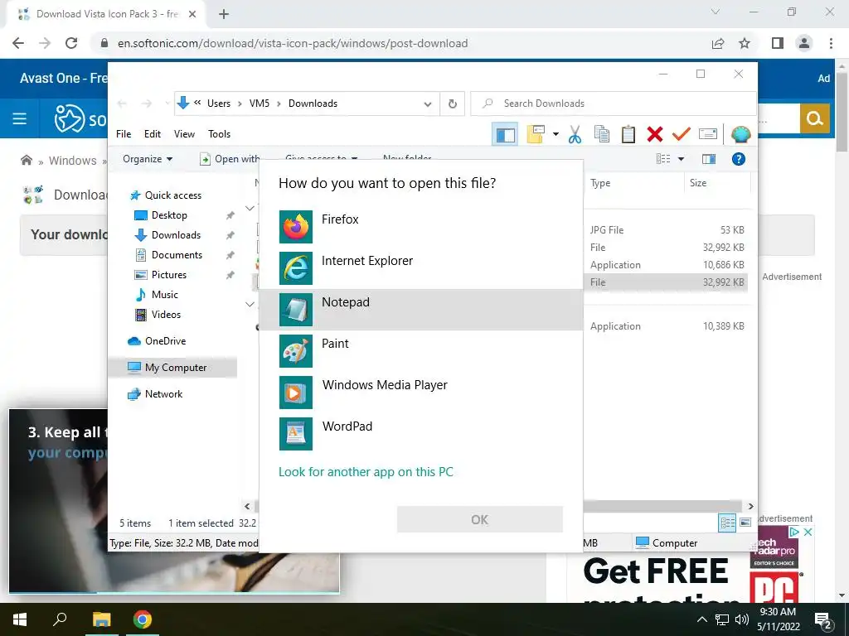Screen dimensions: 849x636
Task: Open the View menu in Explorer
Action: (x=184, y=134)
